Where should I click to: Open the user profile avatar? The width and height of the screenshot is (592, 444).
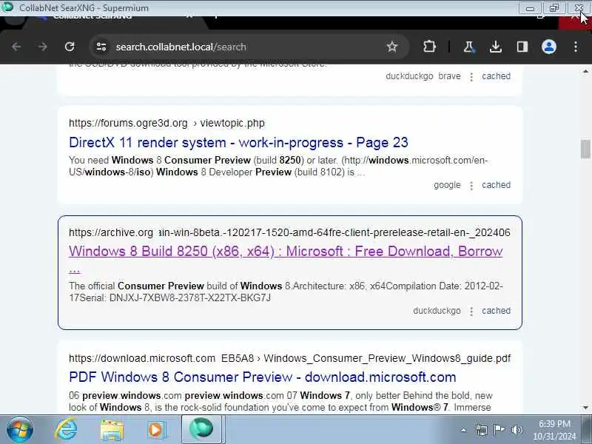(549, 47)
